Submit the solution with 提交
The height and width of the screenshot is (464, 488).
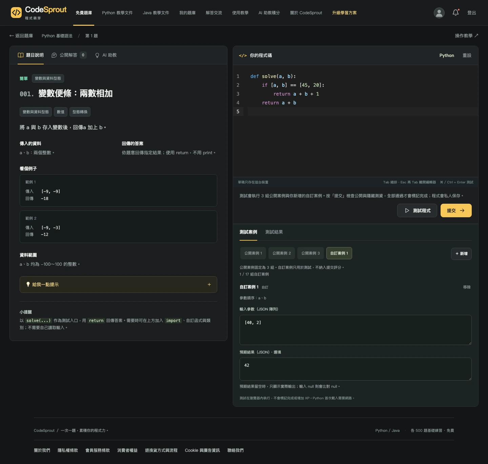point(456,210)
